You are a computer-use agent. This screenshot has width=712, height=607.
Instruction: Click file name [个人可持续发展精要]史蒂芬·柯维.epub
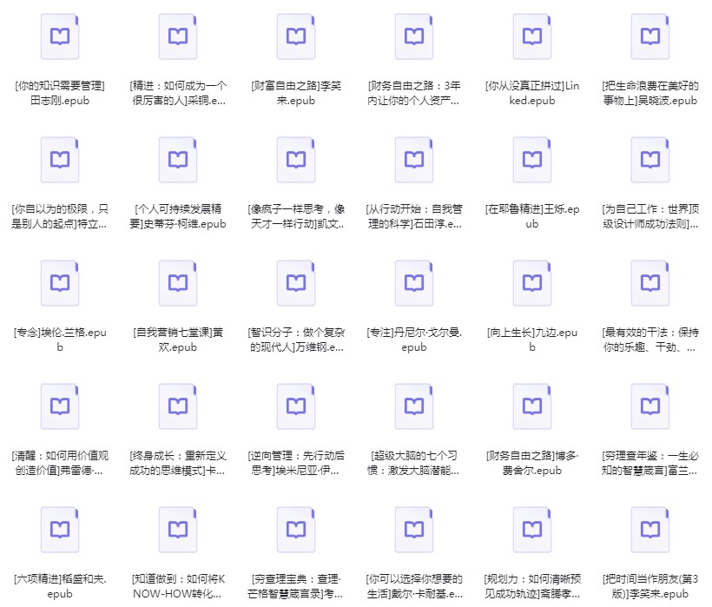(178, 216)
